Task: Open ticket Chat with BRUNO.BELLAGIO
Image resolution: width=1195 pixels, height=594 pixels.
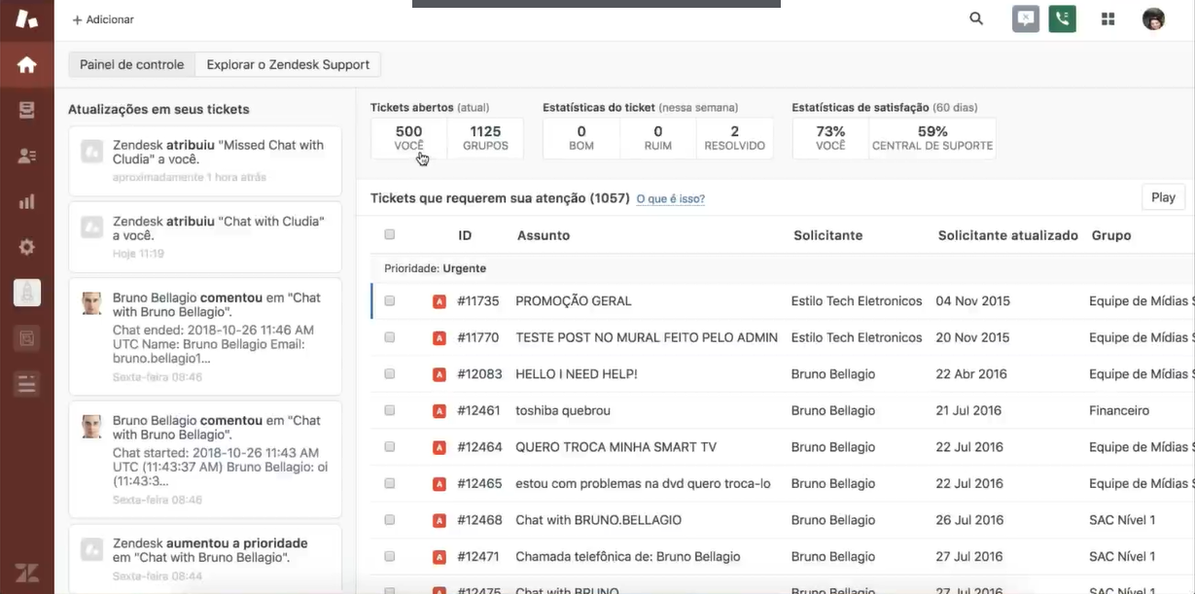Action: (598, 520)
